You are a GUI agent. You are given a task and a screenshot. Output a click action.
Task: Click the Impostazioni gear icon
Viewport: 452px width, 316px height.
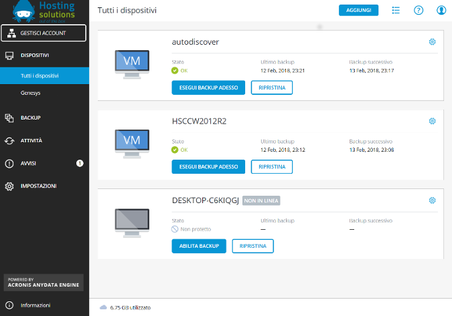click(x=9, y=186)
